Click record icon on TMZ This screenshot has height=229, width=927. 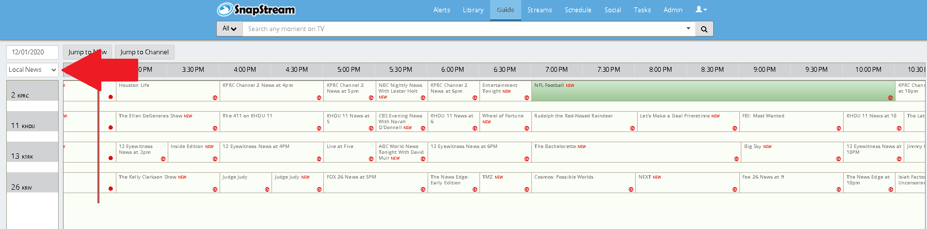point(527,190)
